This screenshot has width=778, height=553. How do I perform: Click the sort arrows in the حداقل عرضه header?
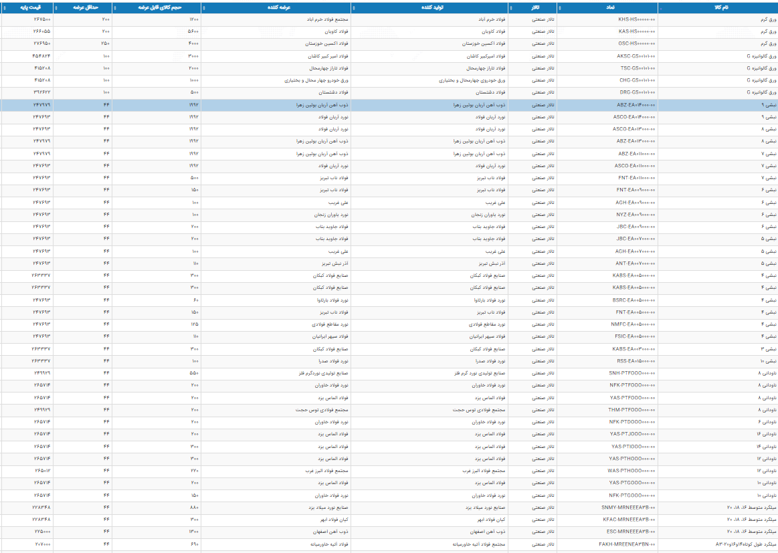56,8
